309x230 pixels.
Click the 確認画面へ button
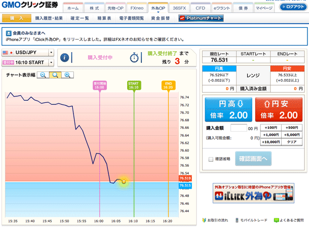(x=253, y=159)
